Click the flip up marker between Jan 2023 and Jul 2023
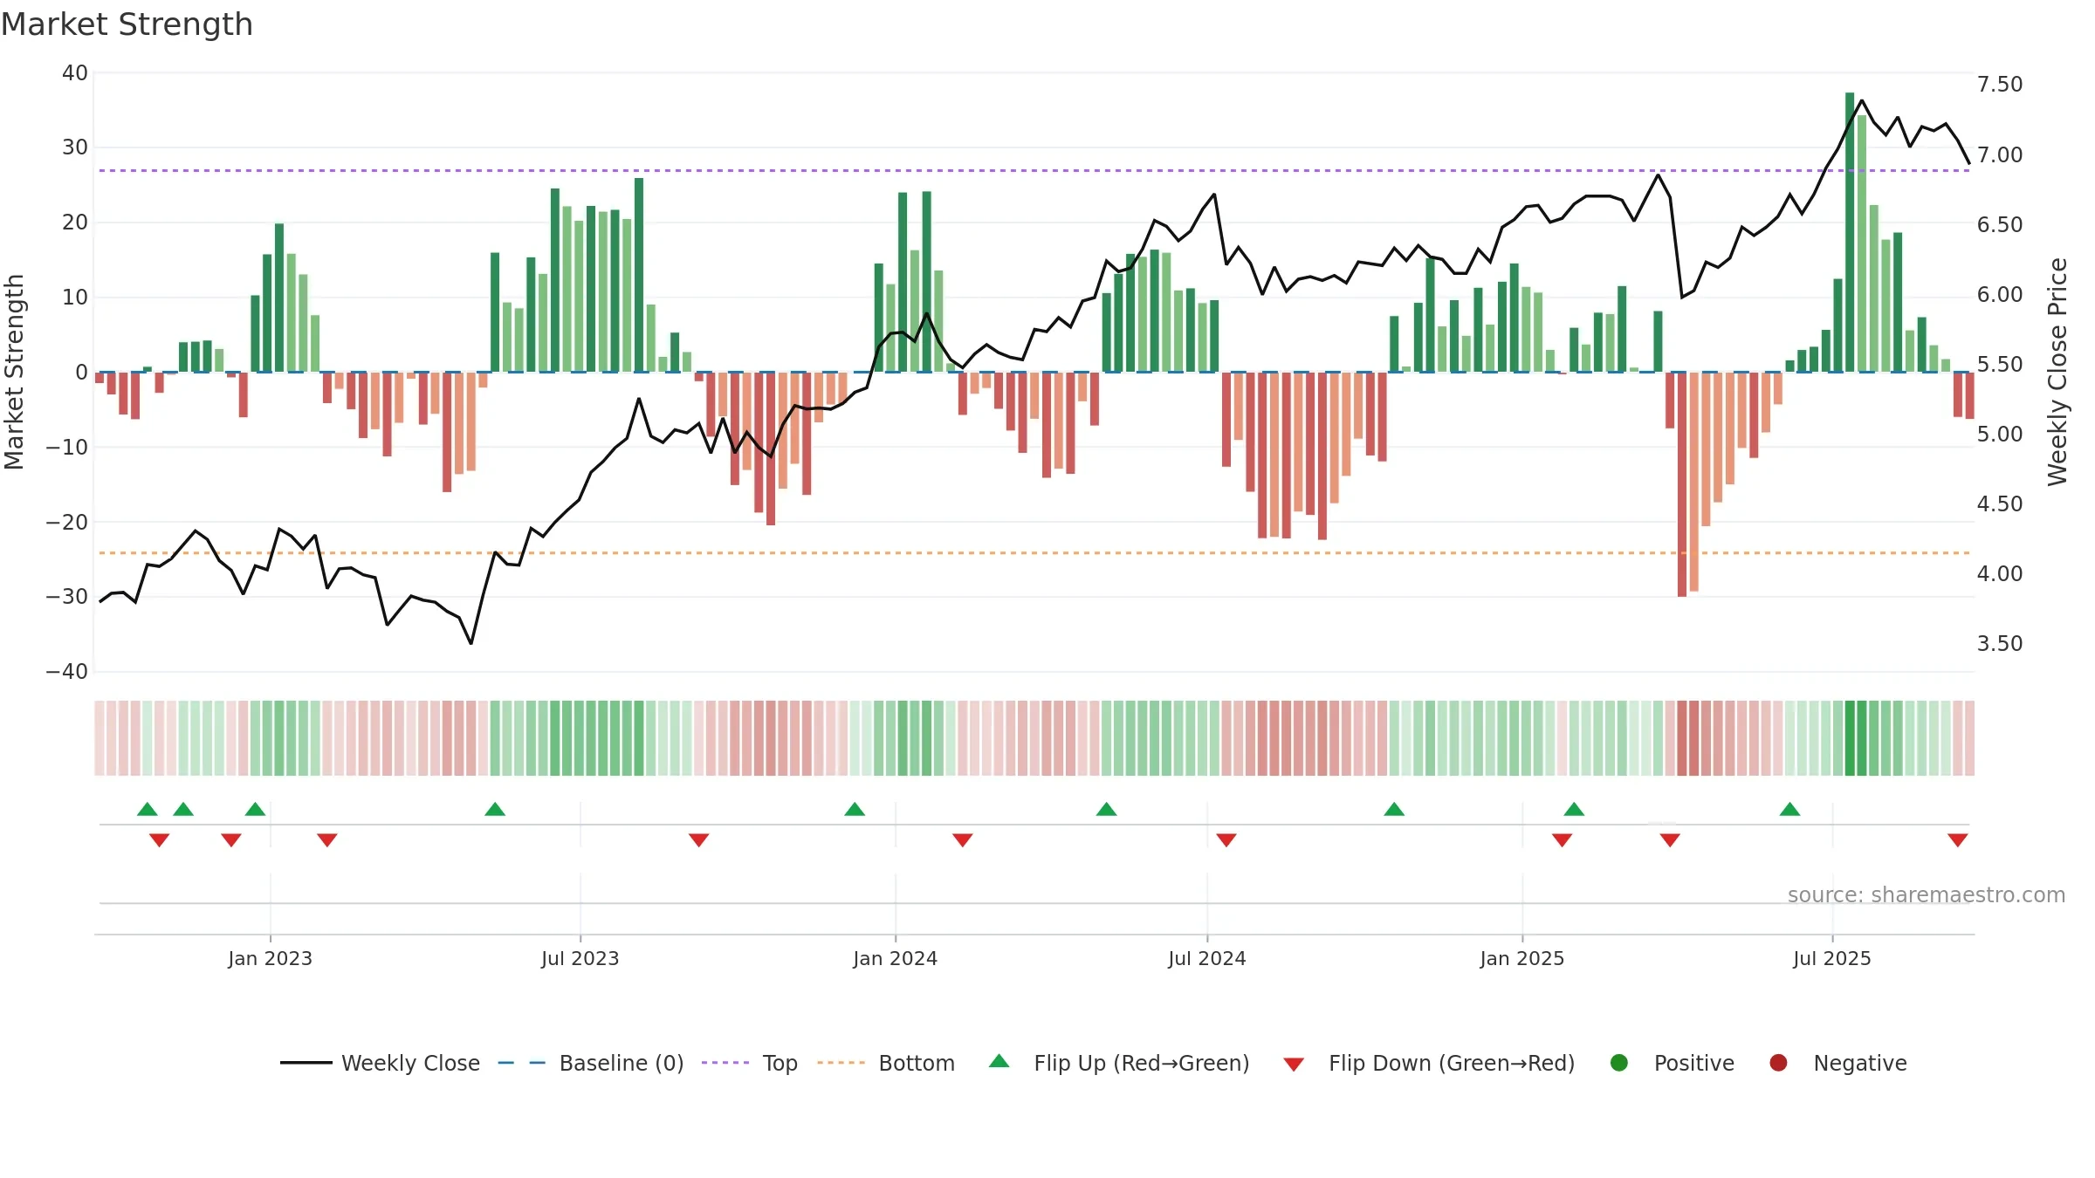Image resolution: width=2095 pixels, height=1178 pixels. click(x=495, y=810)
